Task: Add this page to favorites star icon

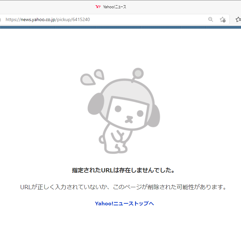Action: click(223, 19)
